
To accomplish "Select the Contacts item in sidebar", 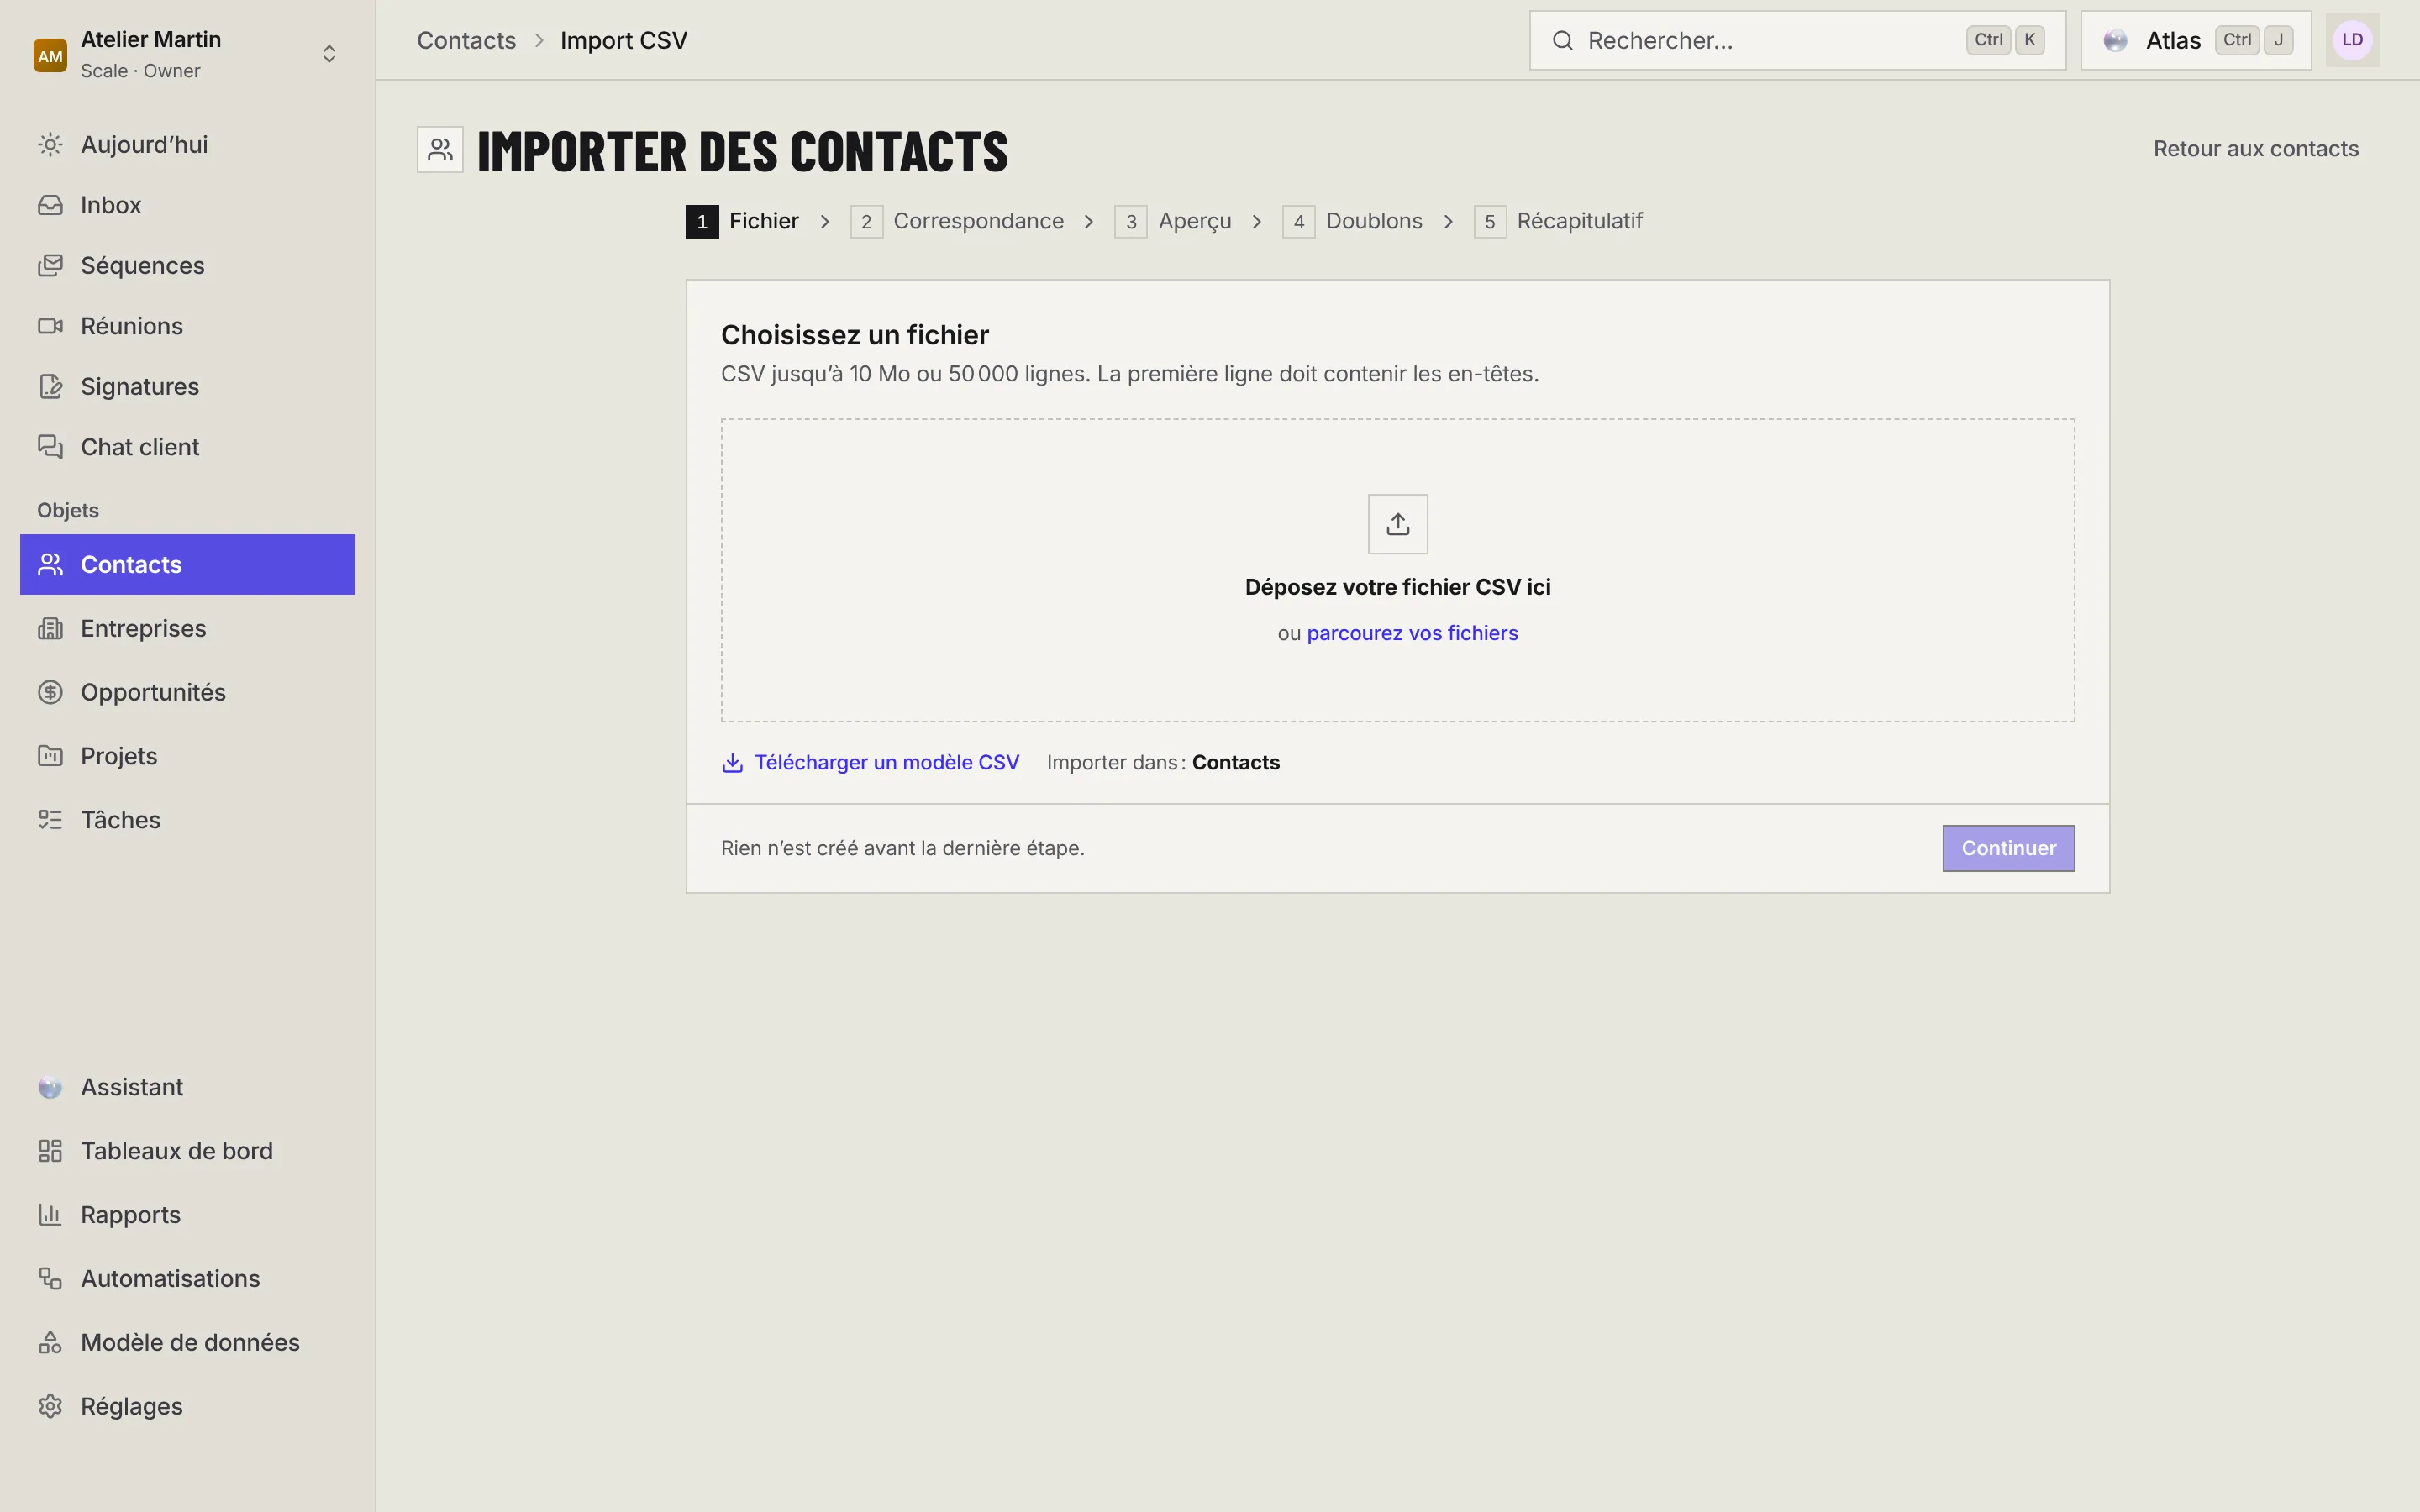I will pyautogui.click(x=187, y=564).
